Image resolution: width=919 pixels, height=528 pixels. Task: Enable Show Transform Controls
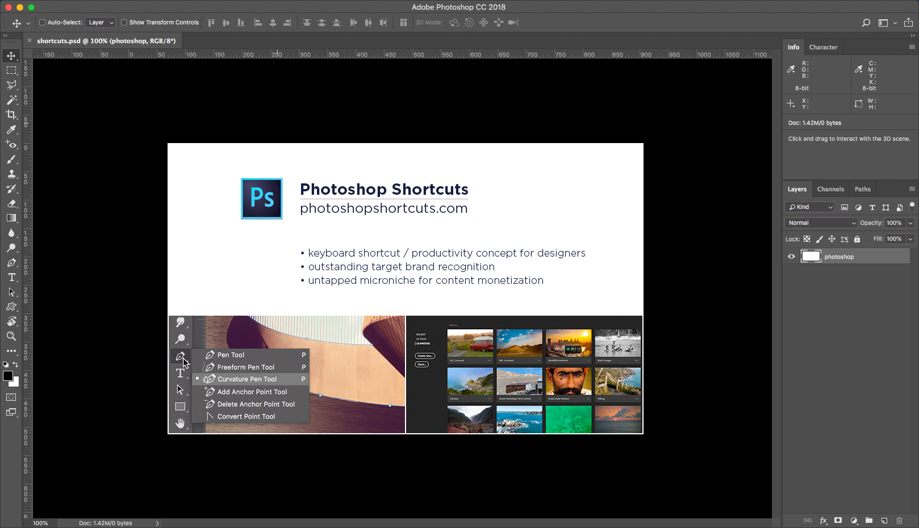(x=124, y=22)
